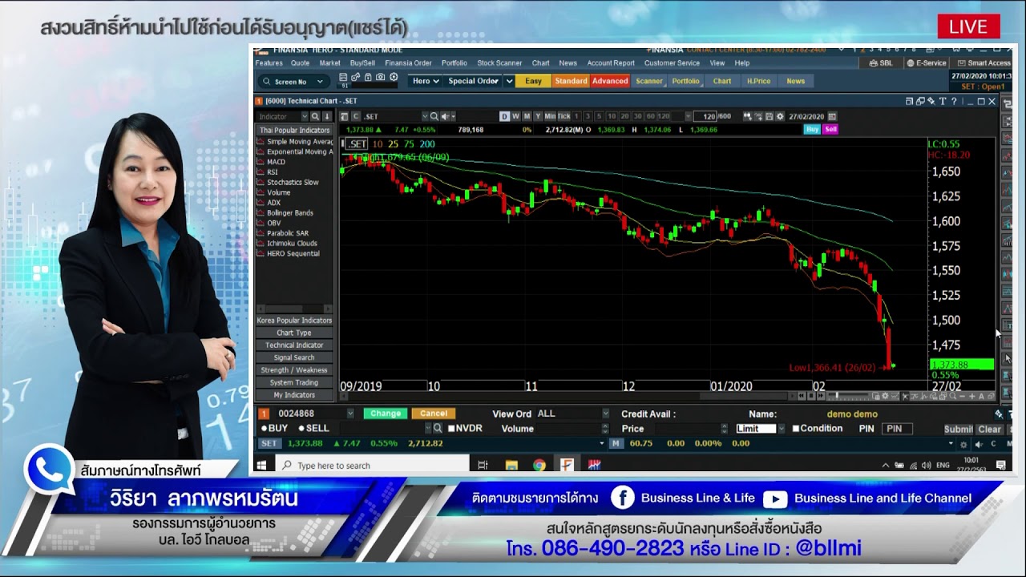The height and width of the screenshot is (577, 1026).
Task: Click the PIN input field
Action: click(897, 429)
